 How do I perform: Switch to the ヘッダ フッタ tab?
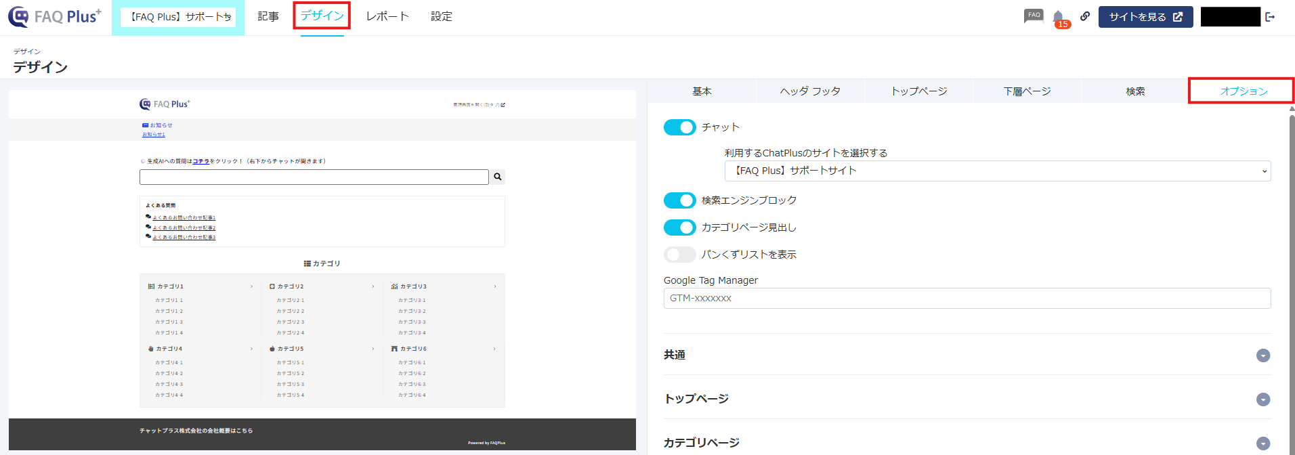pyautogui.click(x=810, y=91)
